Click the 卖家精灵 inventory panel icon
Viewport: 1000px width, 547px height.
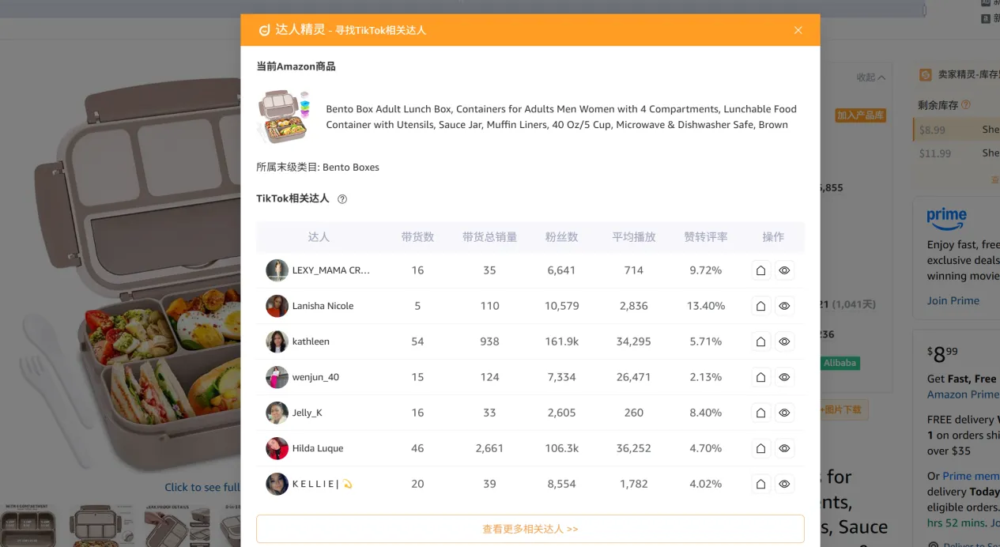click(x=924, y=74)
